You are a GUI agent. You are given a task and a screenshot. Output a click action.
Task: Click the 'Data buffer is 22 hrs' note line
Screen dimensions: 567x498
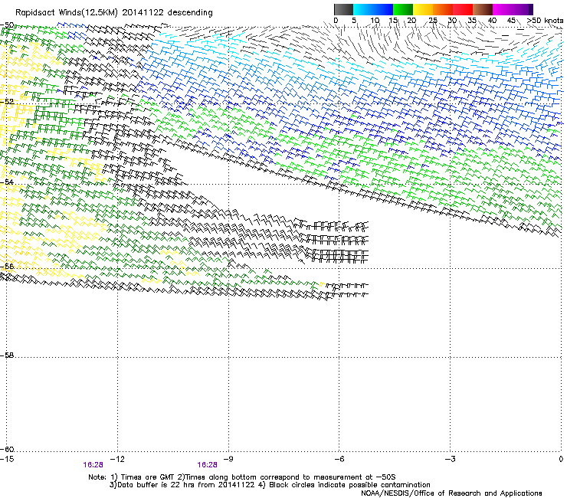270,485
